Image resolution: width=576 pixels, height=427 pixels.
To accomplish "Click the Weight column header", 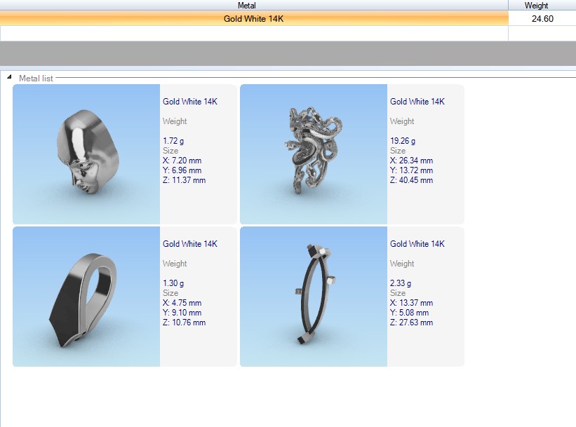I will coord(541,6).
